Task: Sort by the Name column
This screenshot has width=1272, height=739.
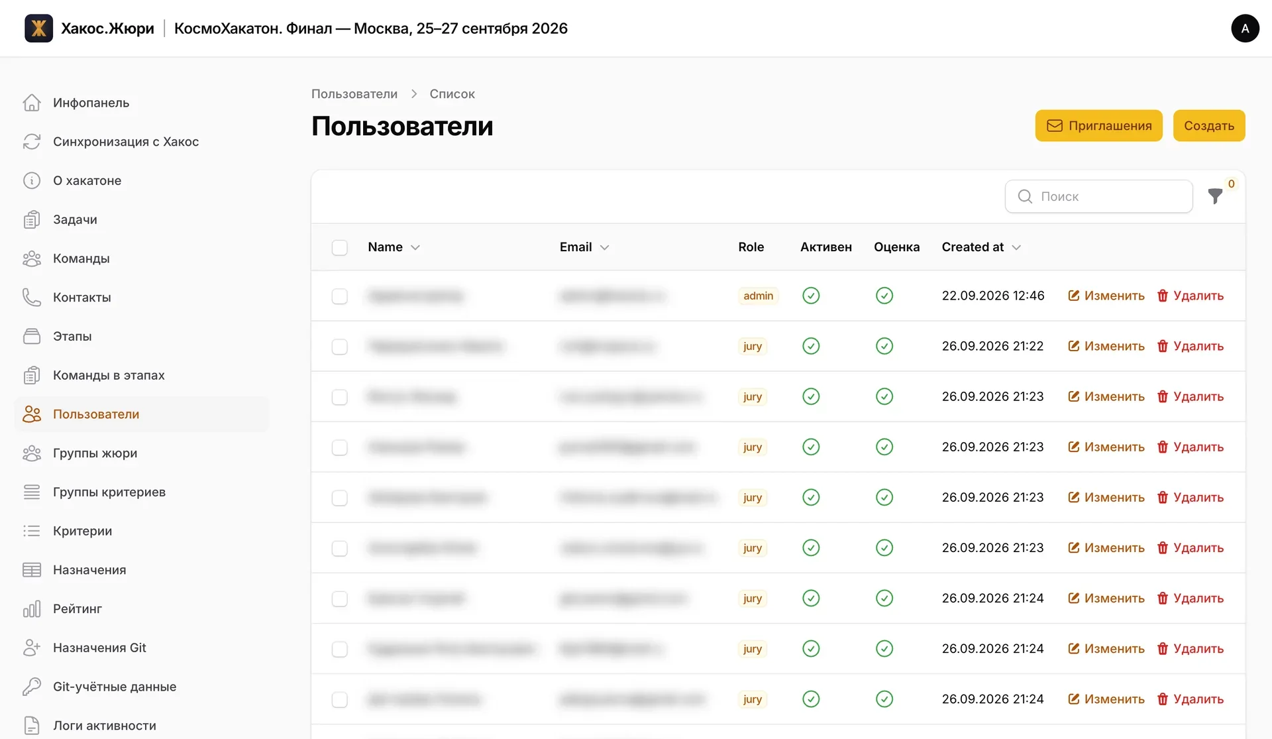Action: pos(394,247)
